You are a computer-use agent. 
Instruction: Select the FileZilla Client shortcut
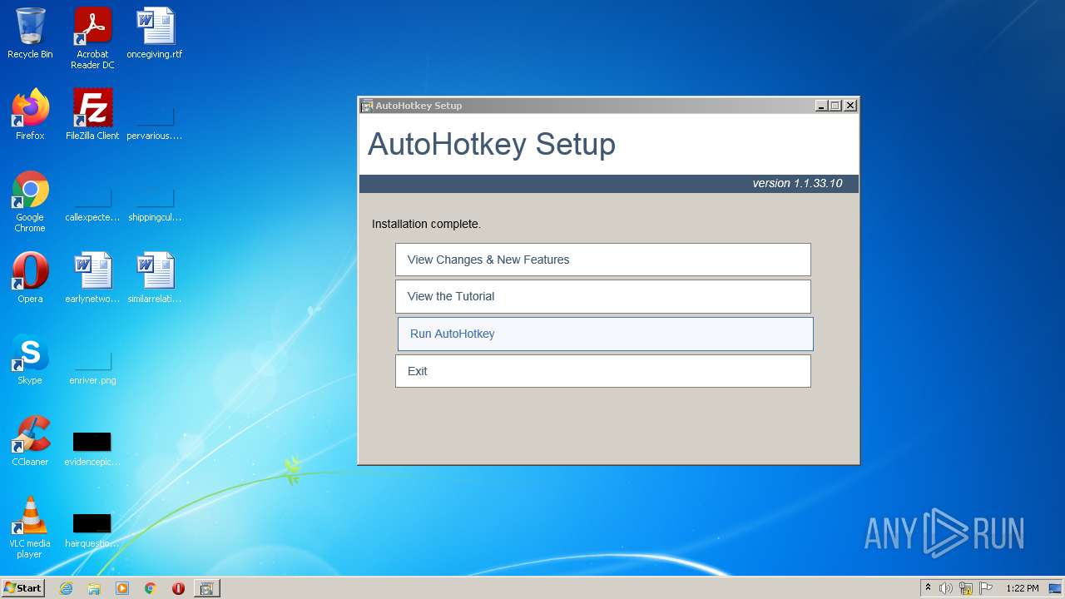point(92,115)
